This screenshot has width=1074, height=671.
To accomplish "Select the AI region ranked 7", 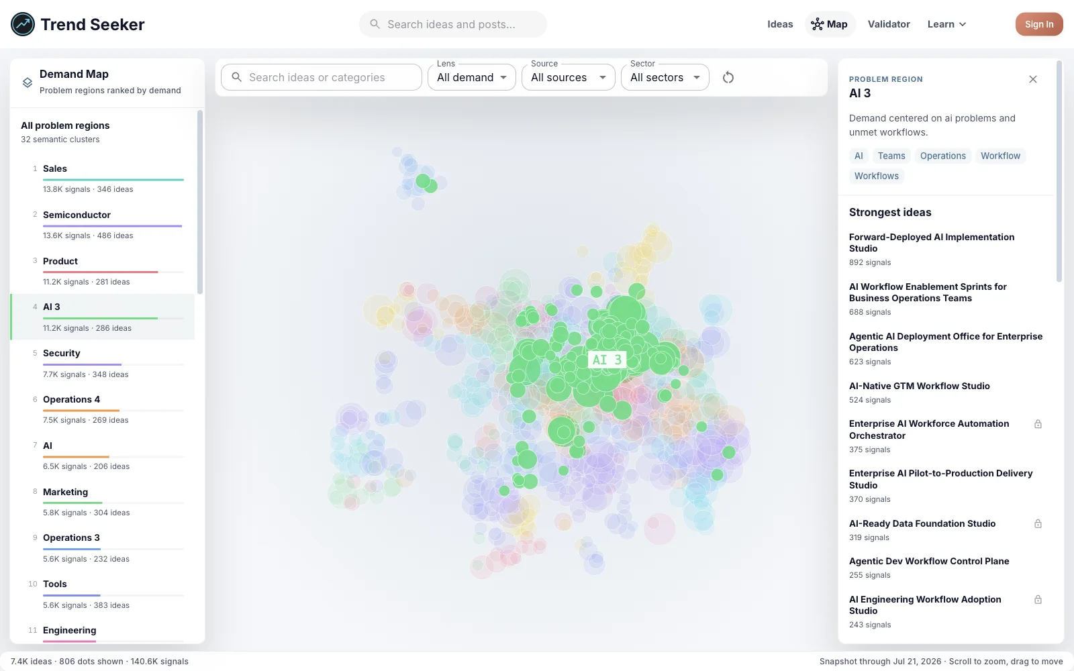I will pos(103,456).
